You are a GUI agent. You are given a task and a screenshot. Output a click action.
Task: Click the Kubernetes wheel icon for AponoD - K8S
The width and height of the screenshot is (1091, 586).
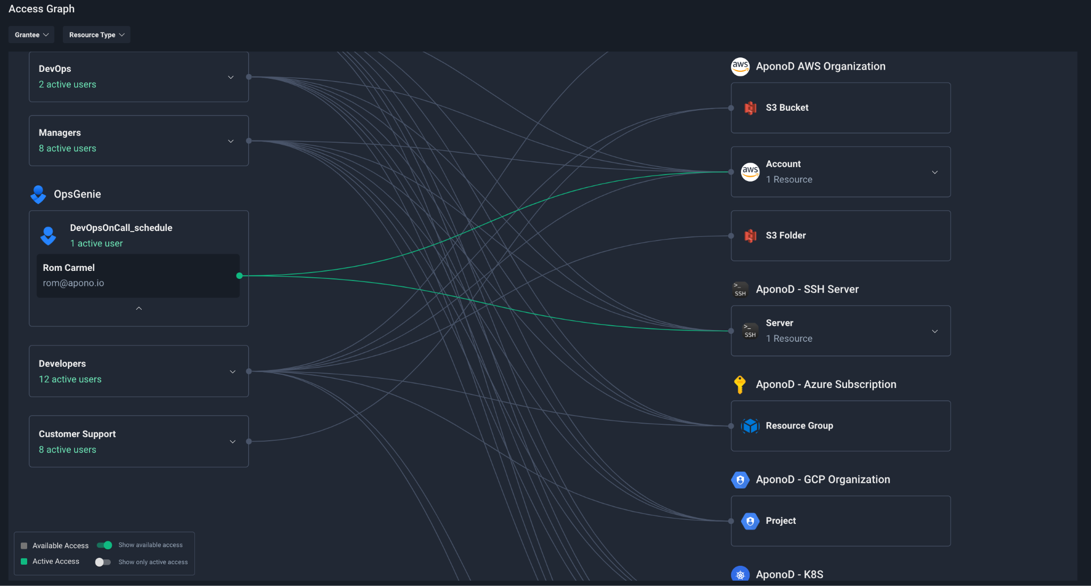pos(740,574)
